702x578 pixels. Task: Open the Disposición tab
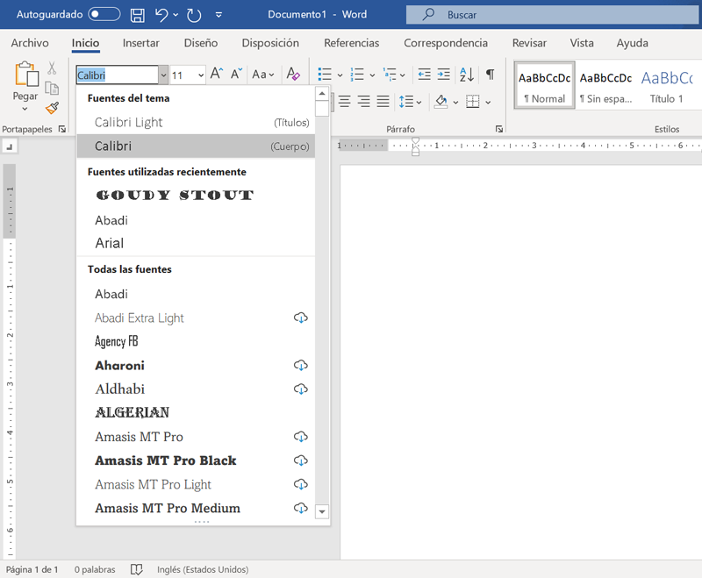[x=270, y=43]
